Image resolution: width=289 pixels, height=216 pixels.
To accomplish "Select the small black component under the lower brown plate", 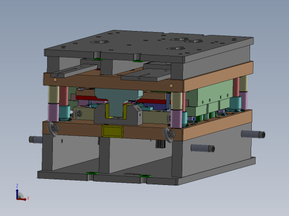I will point(160,144).
